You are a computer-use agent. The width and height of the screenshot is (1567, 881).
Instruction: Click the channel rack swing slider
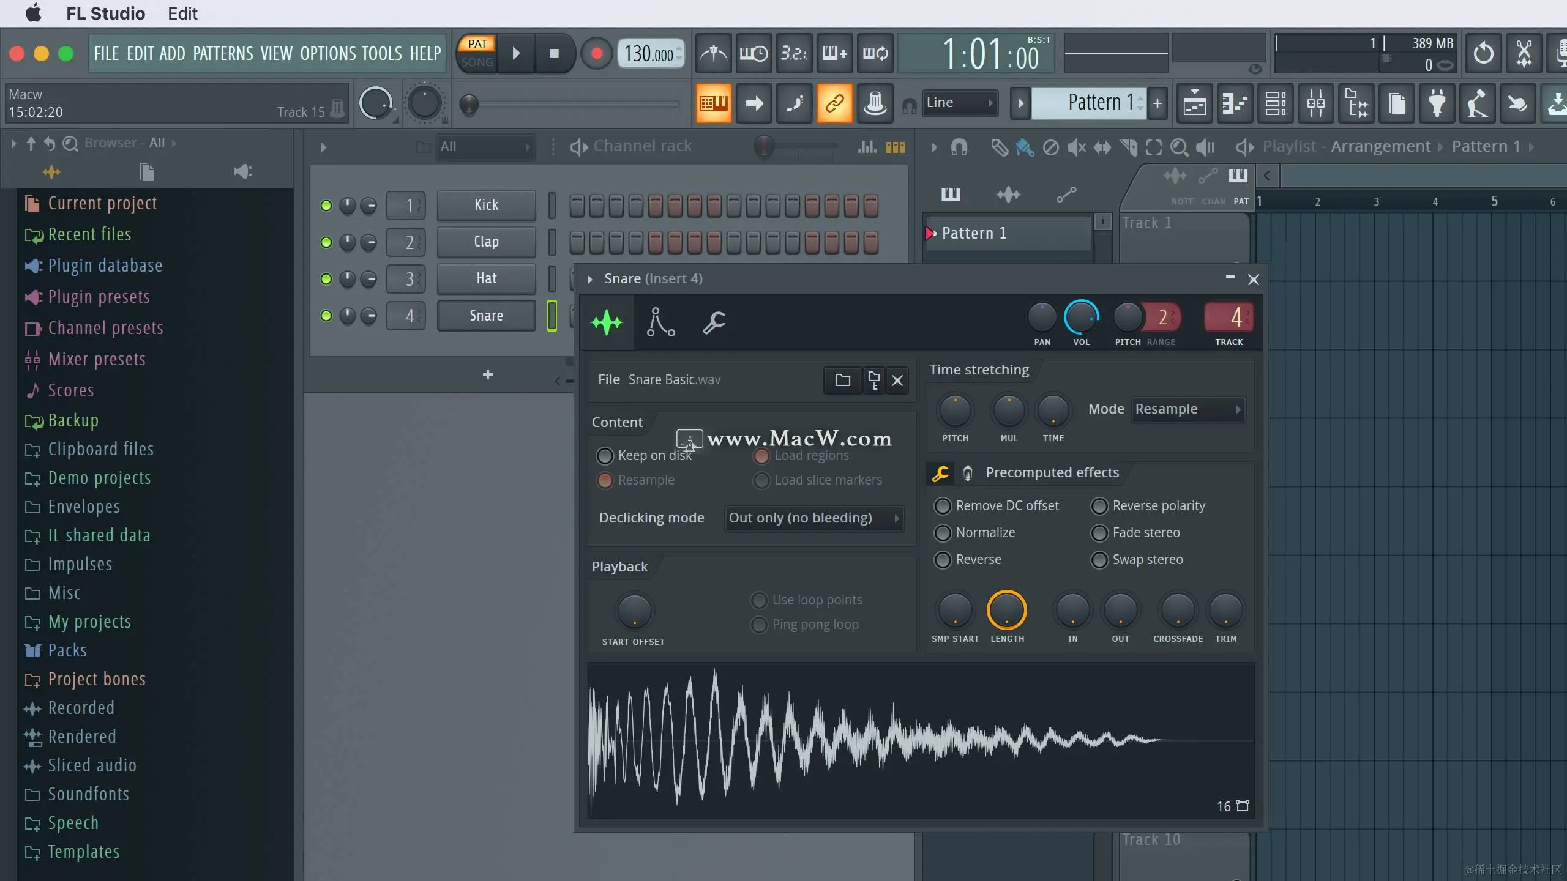tap(796, 147)
